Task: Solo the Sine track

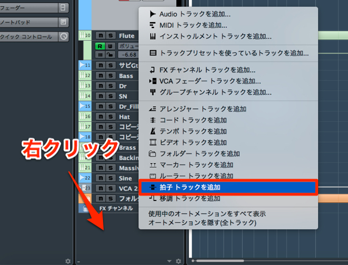Action: (x=110, y=178)
